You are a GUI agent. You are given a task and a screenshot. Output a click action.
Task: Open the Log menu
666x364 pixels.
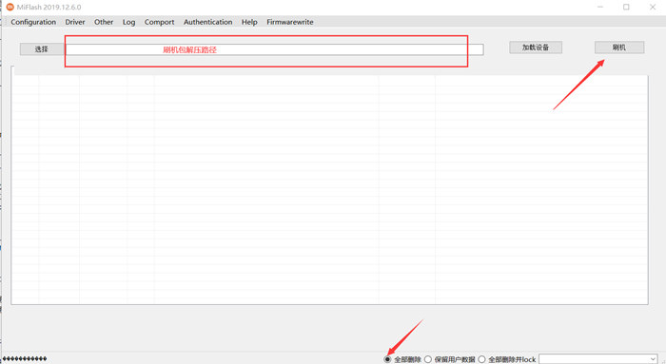(x=128, y=22)
